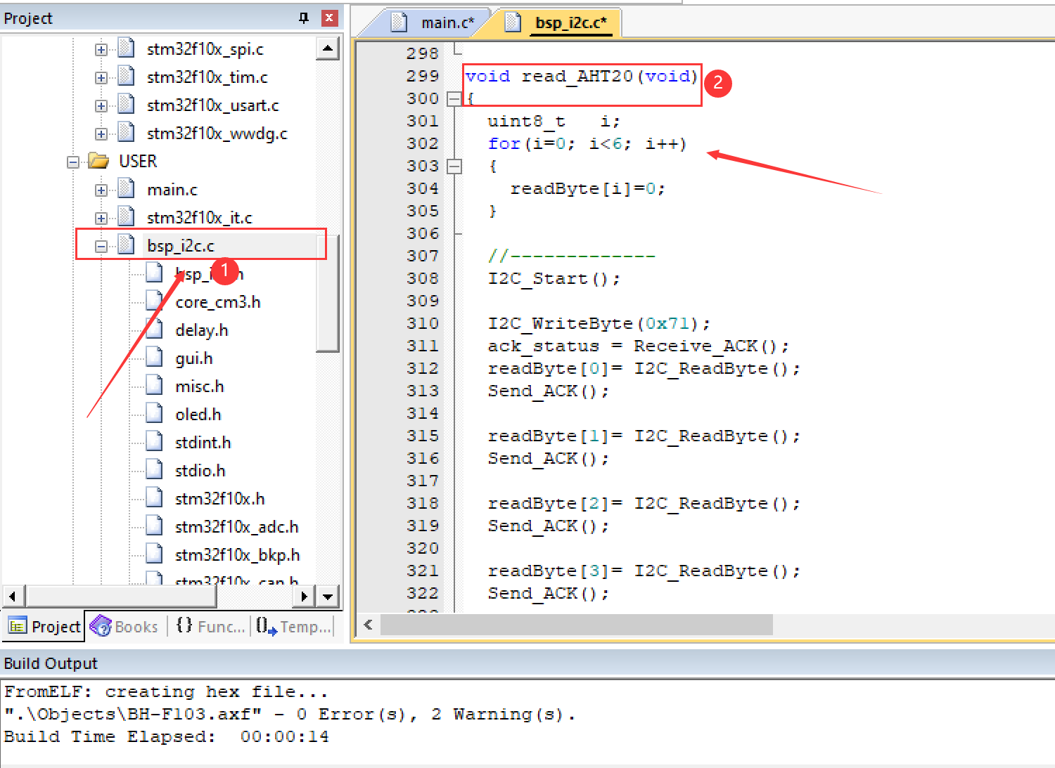The width and height of the screenshot is (1055, 768).
Task: Select core_cm3.h dependency
Action: (x=218, y=302)
